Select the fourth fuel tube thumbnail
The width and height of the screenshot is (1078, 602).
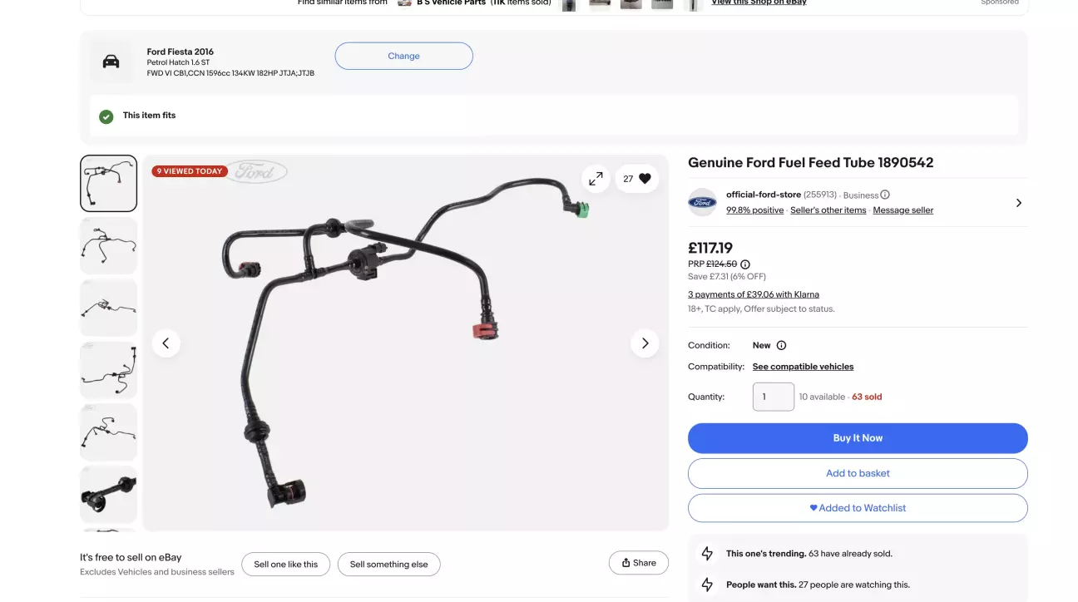[108, 370]
